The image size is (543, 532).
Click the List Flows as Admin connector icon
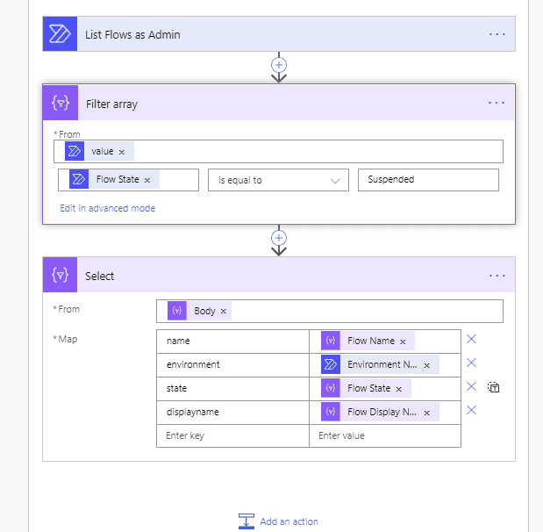60,34
